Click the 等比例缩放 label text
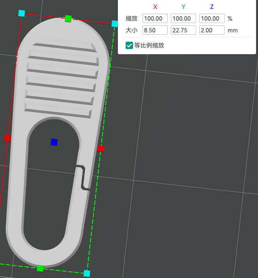Viewport: 258px width, 278px height. coord(149,45)
